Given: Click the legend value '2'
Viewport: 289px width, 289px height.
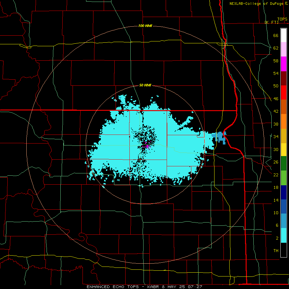Looking at the screenshot, I should pyautogui.click(x=277, y=238).
